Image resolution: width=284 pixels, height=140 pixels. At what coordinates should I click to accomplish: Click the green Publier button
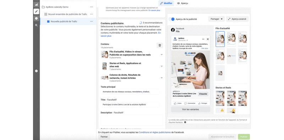244,137
